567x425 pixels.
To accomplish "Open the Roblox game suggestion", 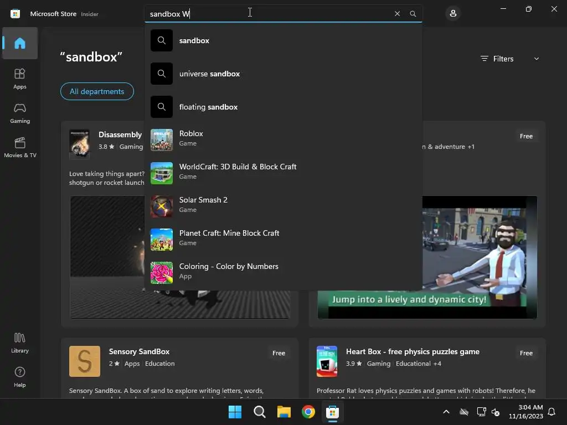I will [x=283, y=139].
